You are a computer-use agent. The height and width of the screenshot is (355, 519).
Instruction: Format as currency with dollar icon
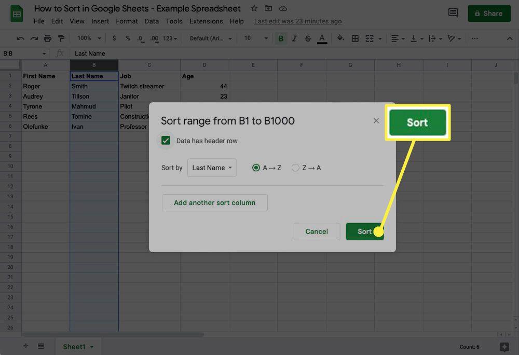(114, 38)
